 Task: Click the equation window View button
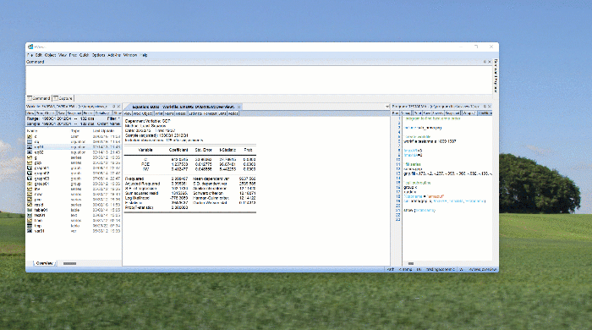pyautogui.click(x=128, y=113)
